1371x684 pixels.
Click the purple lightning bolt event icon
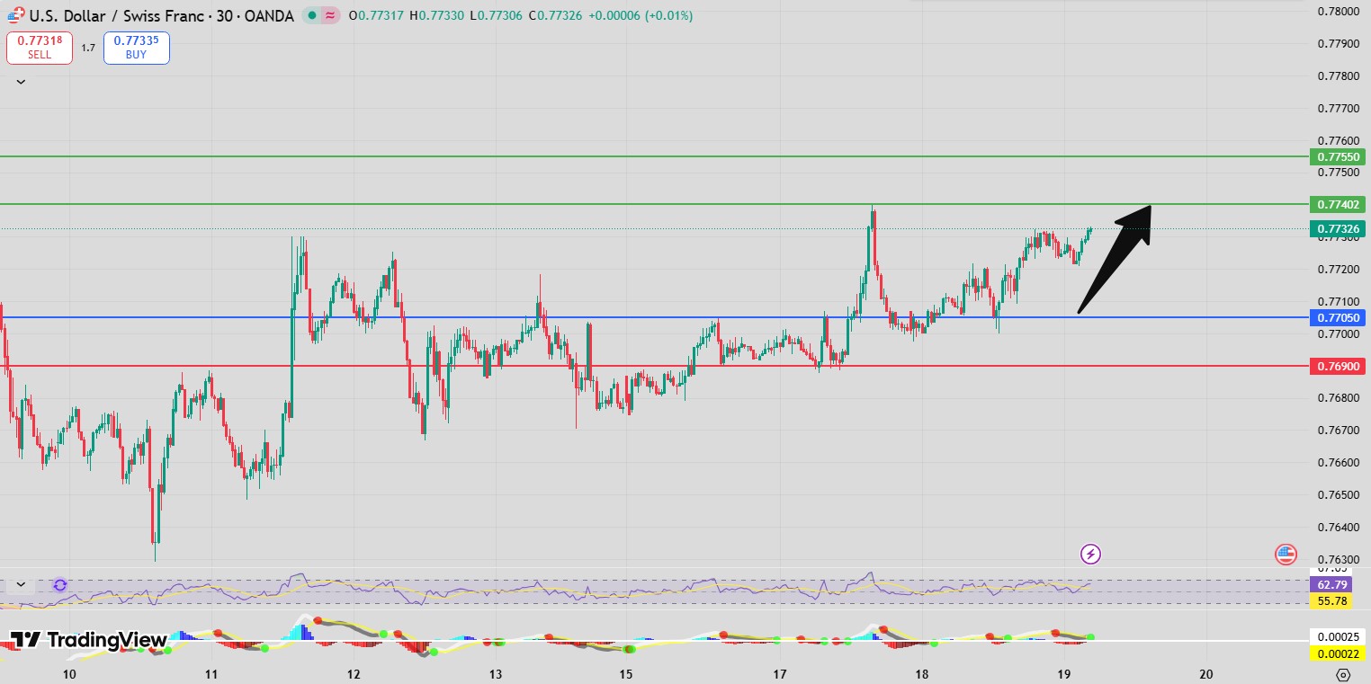pos(1090,554)
